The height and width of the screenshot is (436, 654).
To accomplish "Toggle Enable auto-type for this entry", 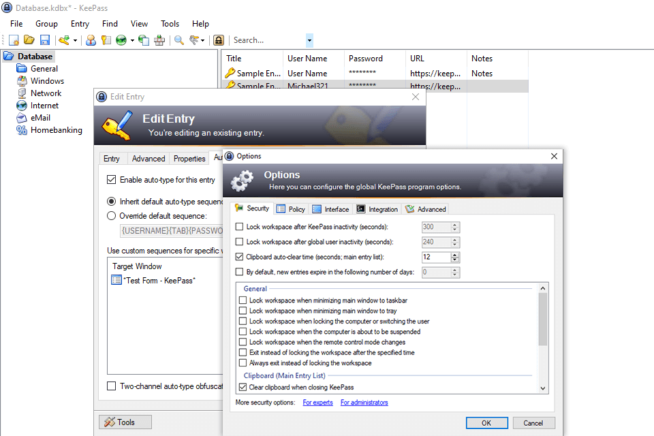I will (111, 179).
